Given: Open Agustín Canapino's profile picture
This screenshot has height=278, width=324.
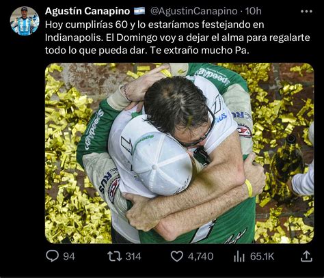Looking at the screenshot, I should 25,21.
